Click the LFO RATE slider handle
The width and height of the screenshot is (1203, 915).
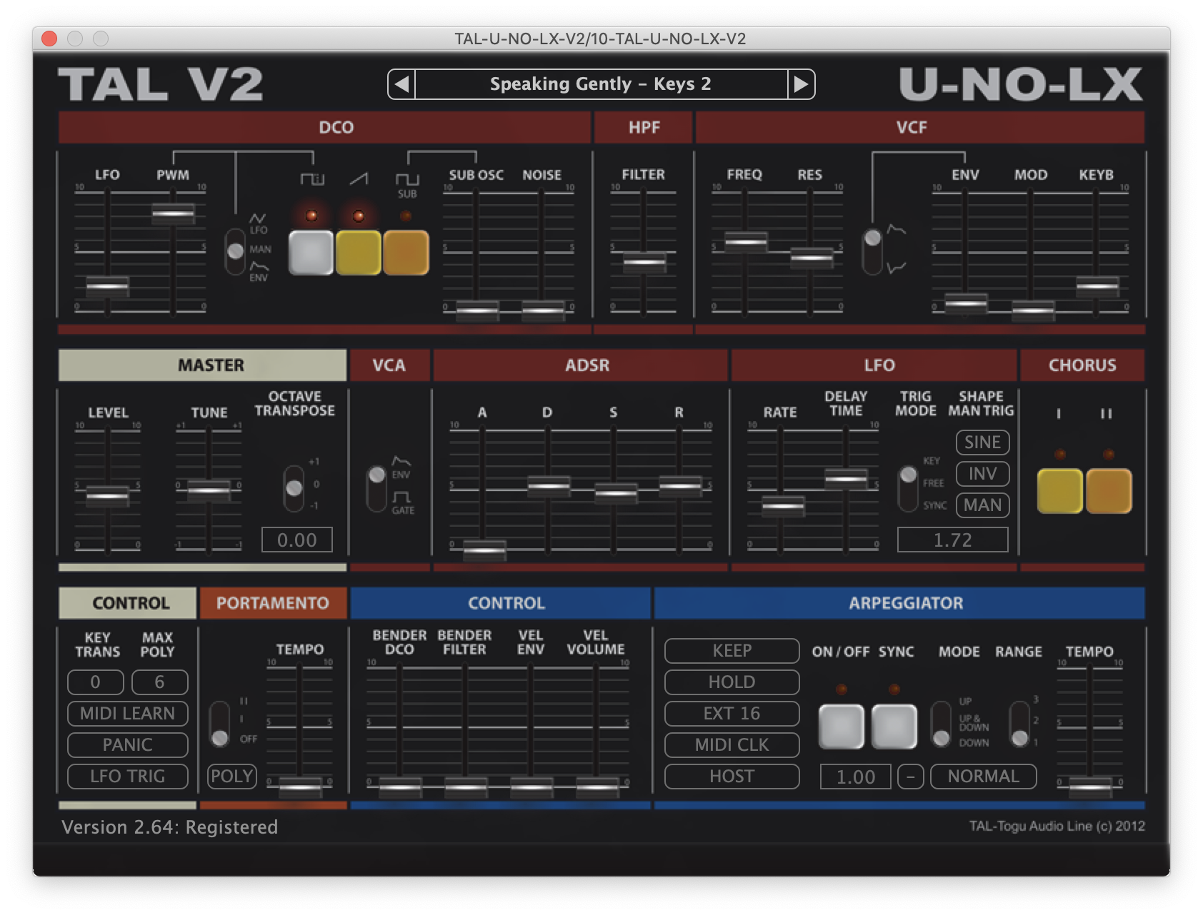click(783, 506)
